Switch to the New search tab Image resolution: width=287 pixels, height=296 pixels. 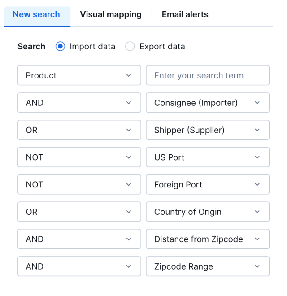pyautogui.click(x=36, y=15)
